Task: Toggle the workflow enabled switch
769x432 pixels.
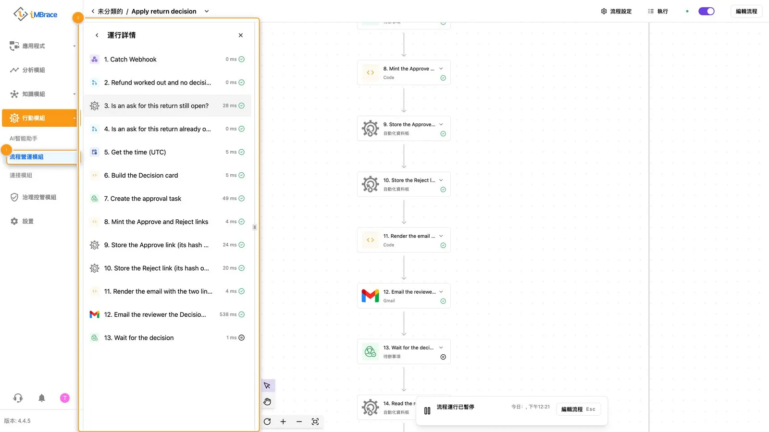Action: [x=706, y=11]
